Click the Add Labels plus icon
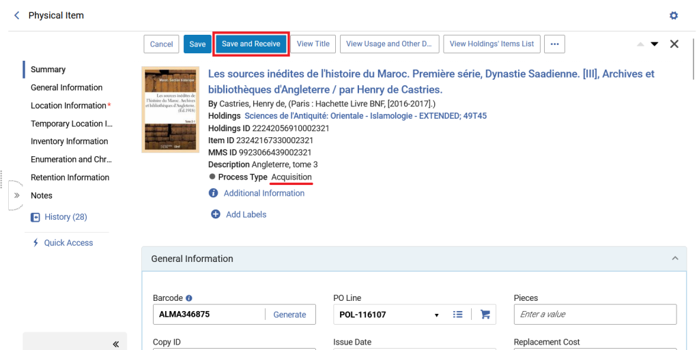 coord(215,215)
